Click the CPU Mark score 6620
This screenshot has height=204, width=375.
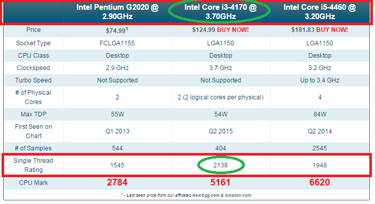pos(320,182)
